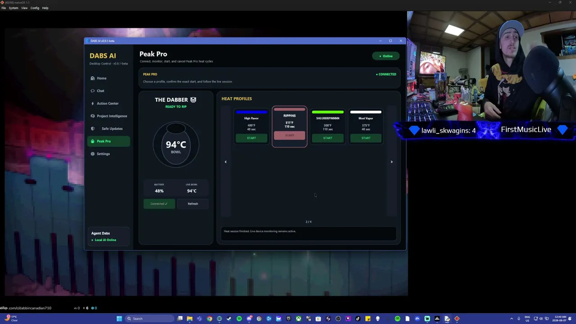Click the 94°C bowl temperature gauge

pyautogui.click(x=176, y=145)
